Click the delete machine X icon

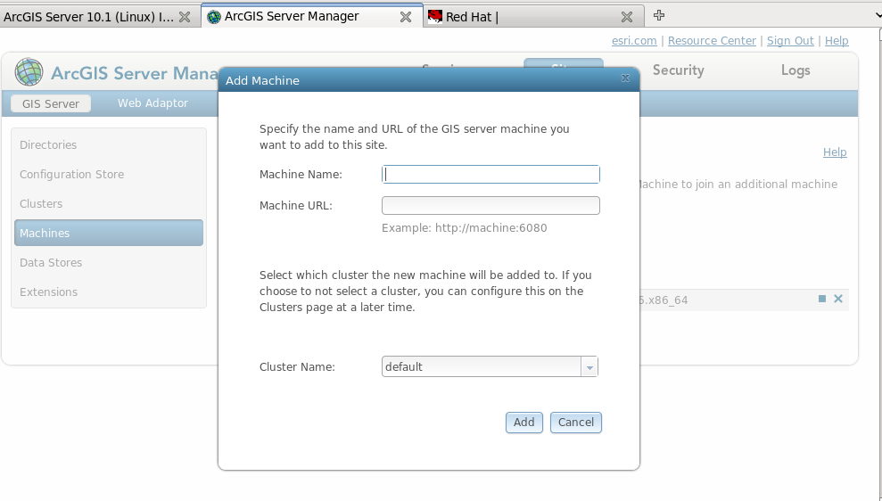coord(838,299)
